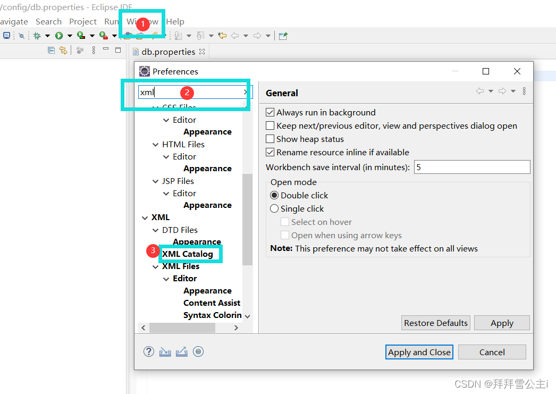Open the Project menu

coord(83,22)
